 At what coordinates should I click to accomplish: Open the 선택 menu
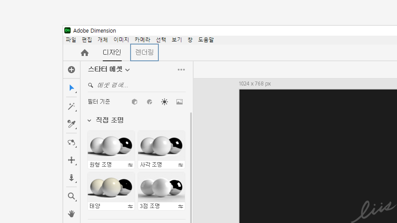(x=161, y=40)
